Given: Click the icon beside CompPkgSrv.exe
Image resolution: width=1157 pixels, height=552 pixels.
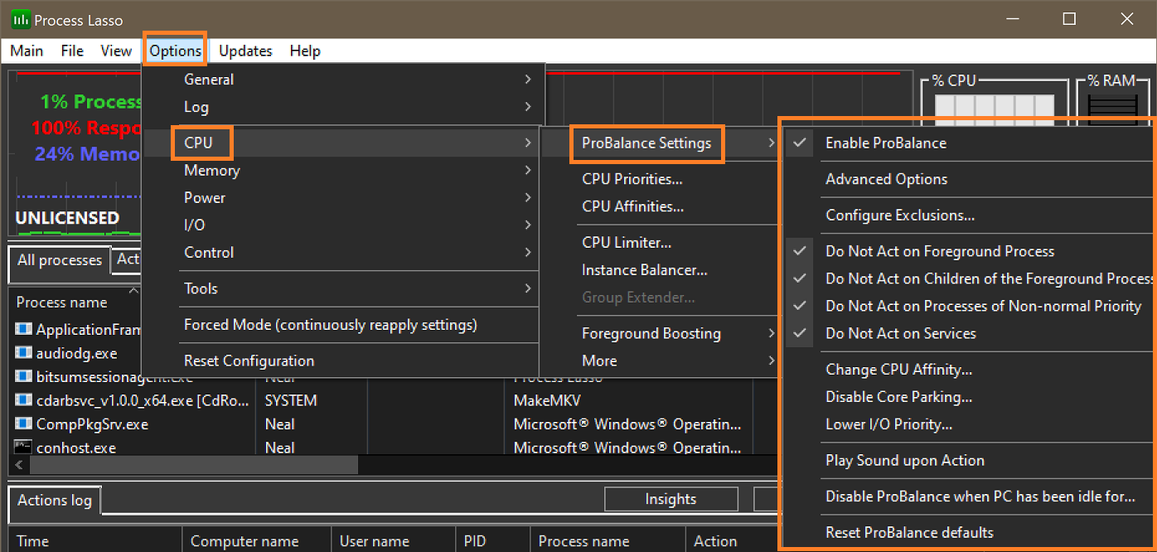Looking at the screenshot, I should pos(24,424).
